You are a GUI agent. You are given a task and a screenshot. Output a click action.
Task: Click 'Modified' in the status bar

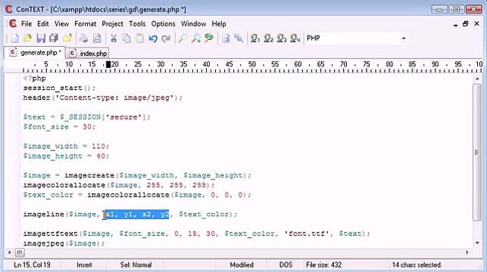242,265
